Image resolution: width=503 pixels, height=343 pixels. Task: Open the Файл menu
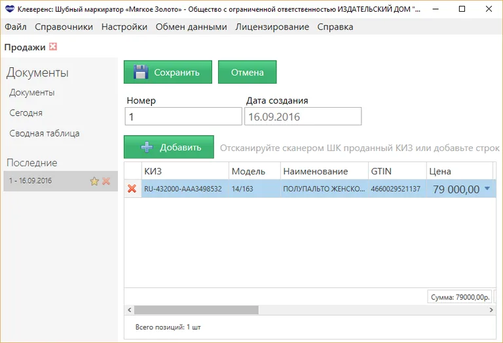pos(16,27)
